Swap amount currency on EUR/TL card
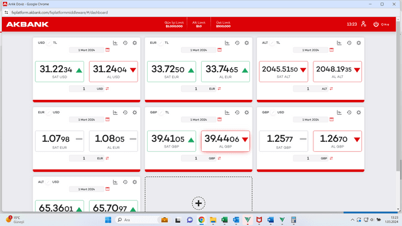 click(219, 89)
